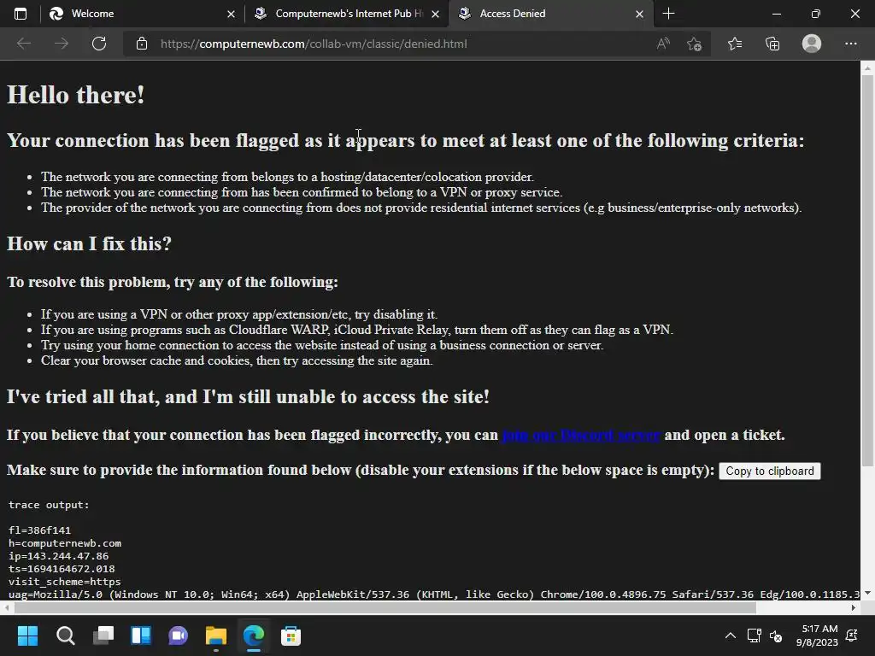Click the address bar URL
This screenshot has height=656, width=875.
pyautogui.click(x=314, y=44)
